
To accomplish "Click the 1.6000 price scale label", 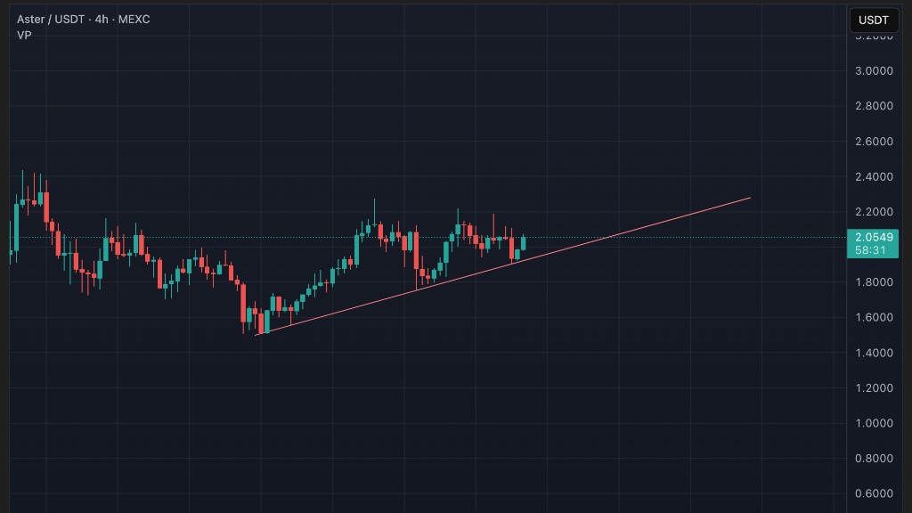I will (873, 317).
